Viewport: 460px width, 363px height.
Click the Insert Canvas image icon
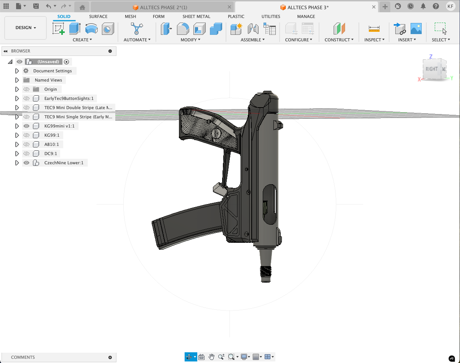pos(416,29)
